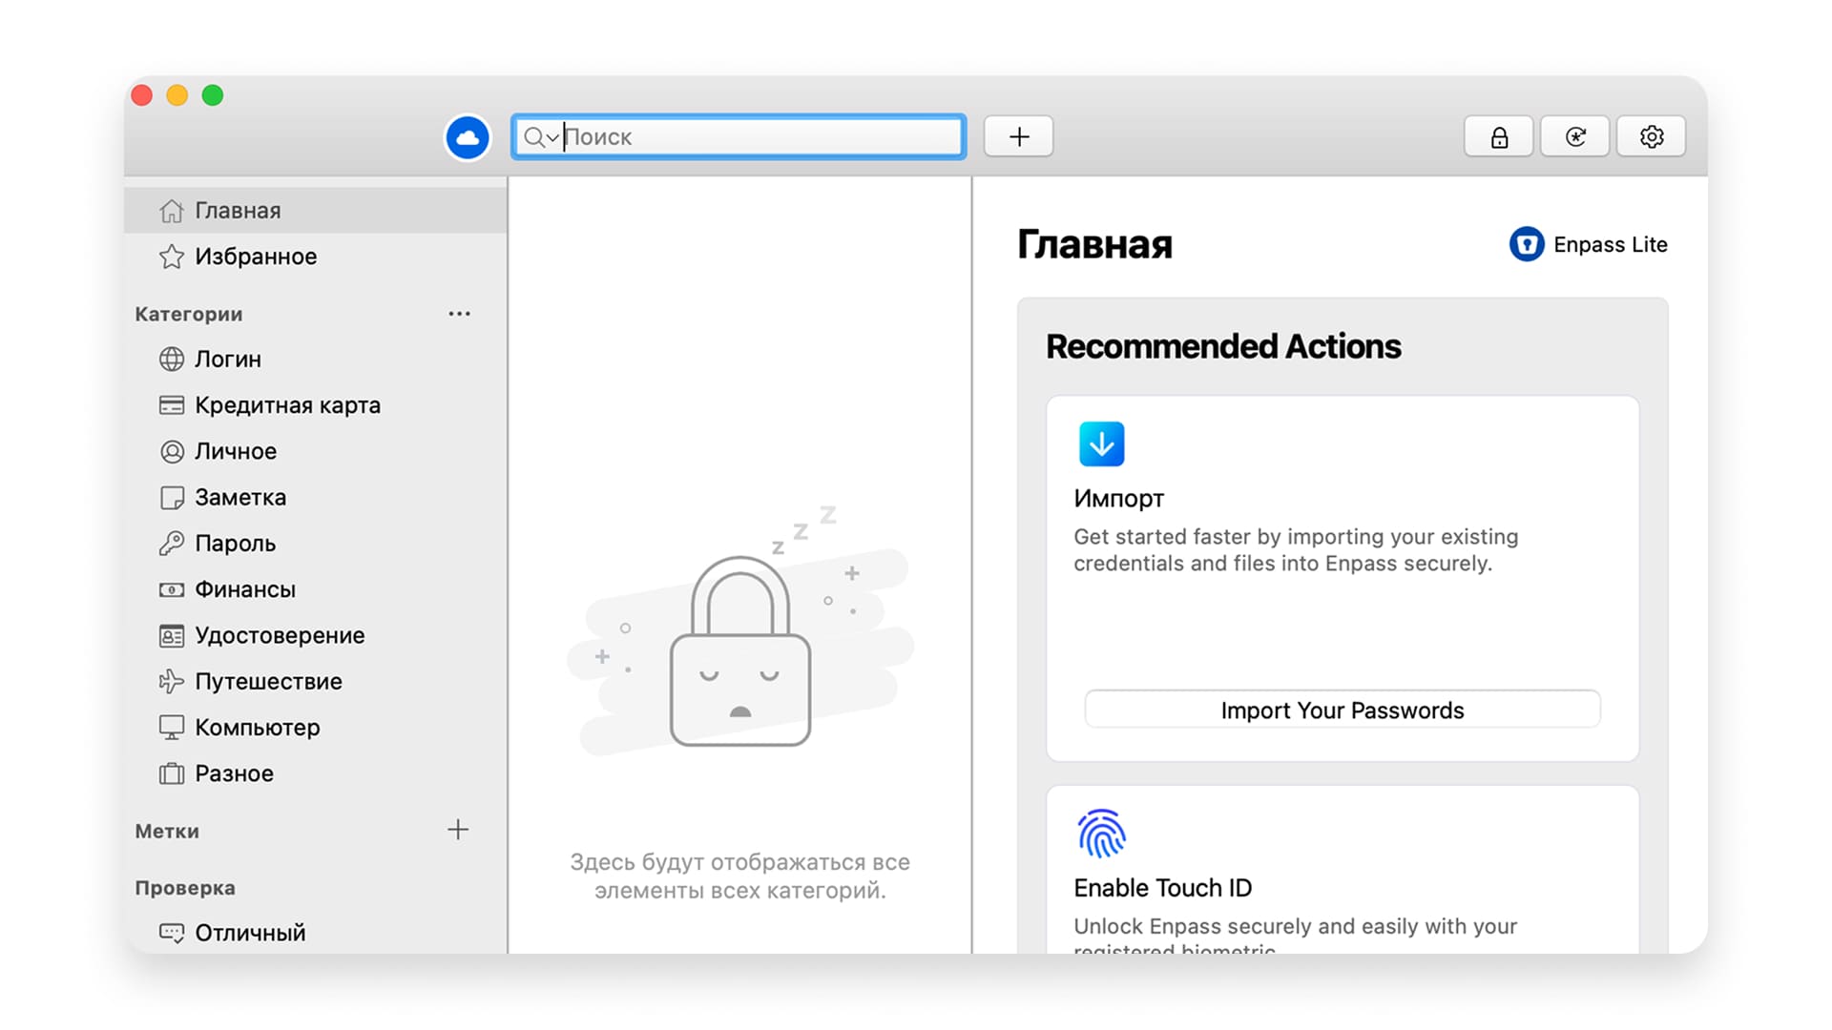Open the Категории three-dots menu
Viewport: 1832px width, 1030px height.
click(x=459, y=314)
